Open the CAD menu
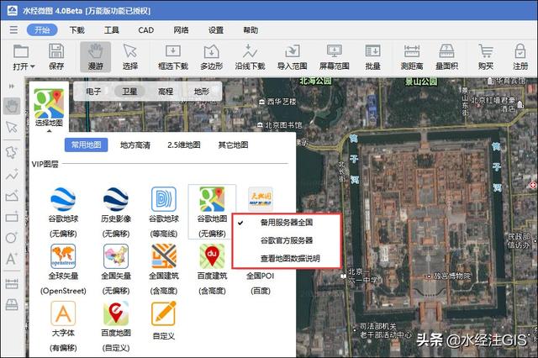Viewport: 538px width, 358px height. point(146,30)
